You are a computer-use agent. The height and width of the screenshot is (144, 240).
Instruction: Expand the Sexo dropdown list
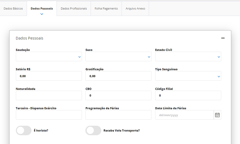118,57
